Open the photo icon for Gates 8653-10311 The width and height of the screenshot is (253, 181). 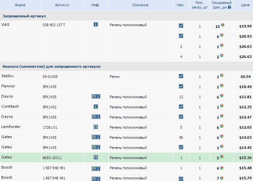96,157
